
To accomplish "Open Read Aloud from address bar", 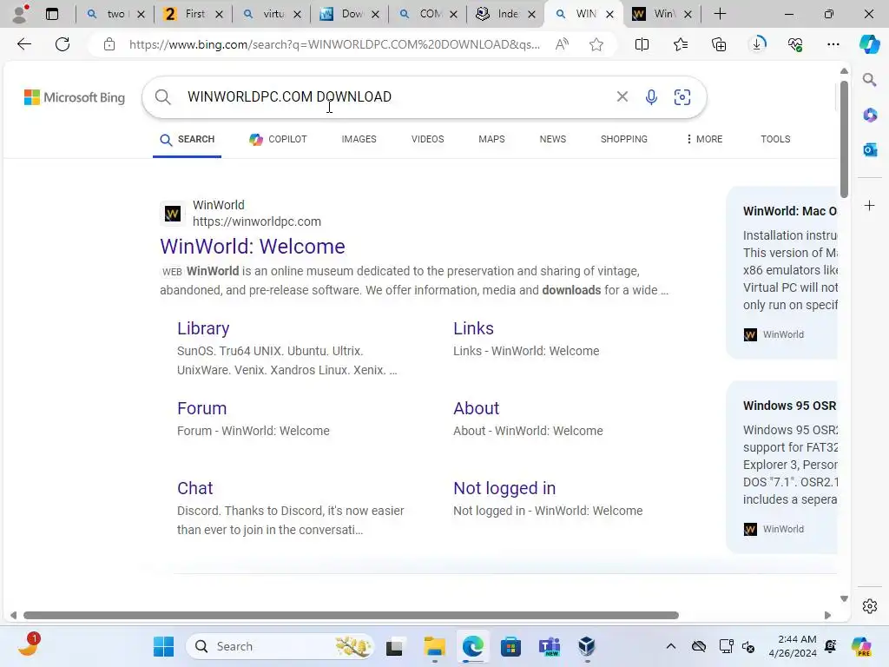I will click(x=562, y=44).
